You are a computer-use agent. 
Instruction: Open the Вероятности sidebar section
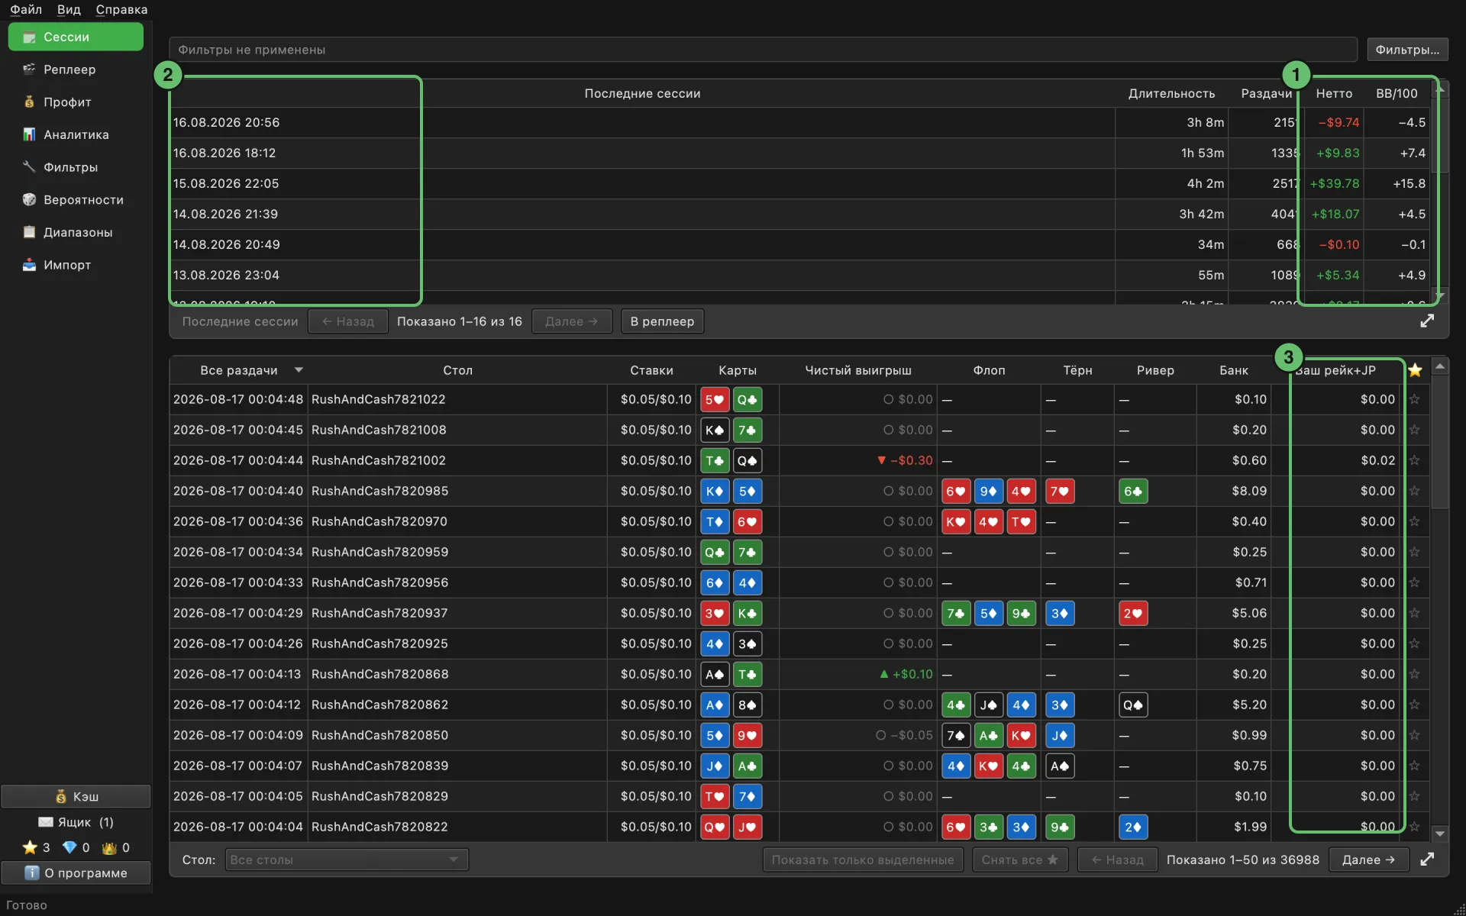(75, 200)
